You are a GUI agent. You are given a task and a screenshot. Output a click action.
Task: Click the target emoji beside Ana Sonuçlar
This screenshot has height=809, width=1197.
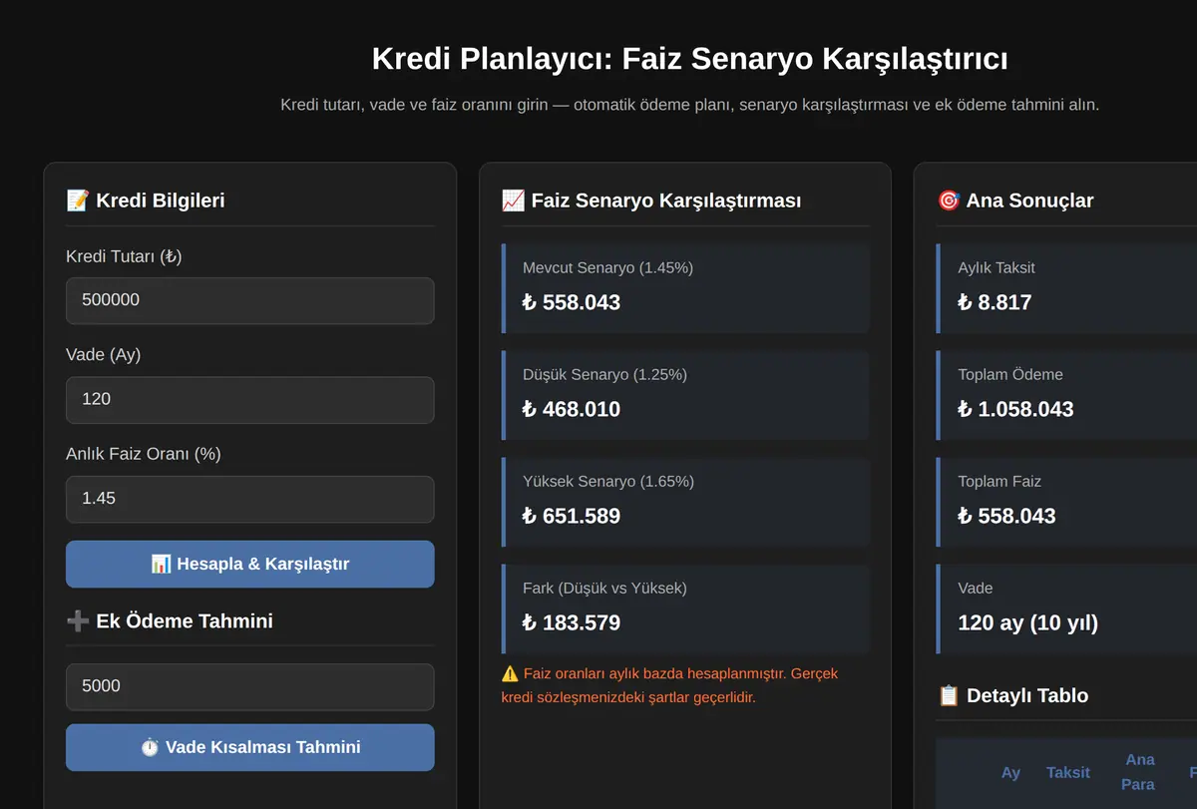(x=949, y=201)
